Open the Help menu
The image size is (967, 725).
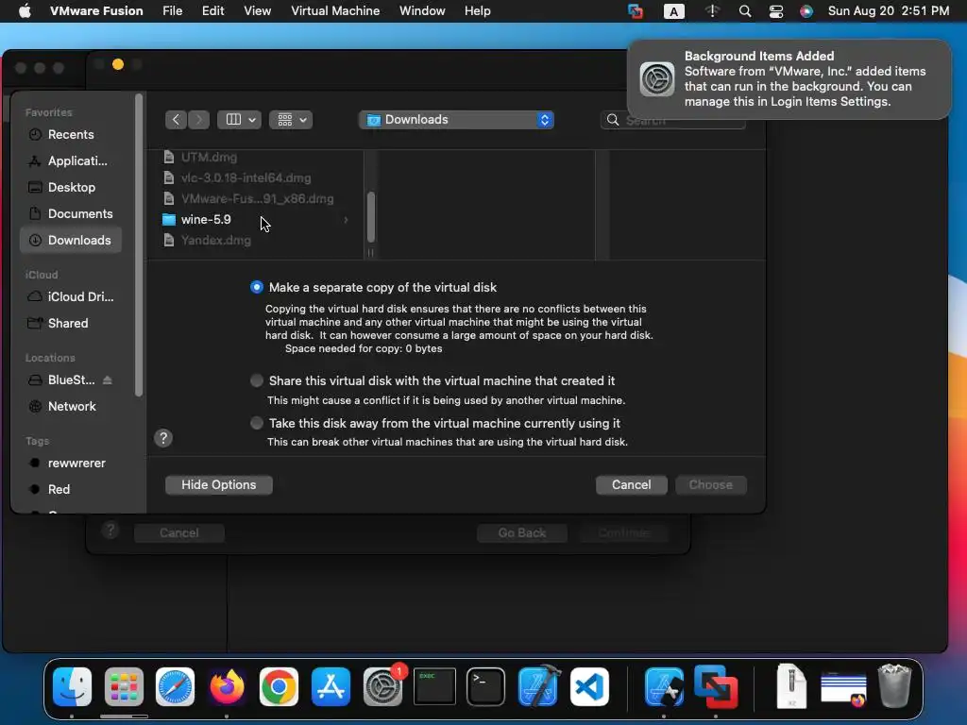click(x=477, y=11)
